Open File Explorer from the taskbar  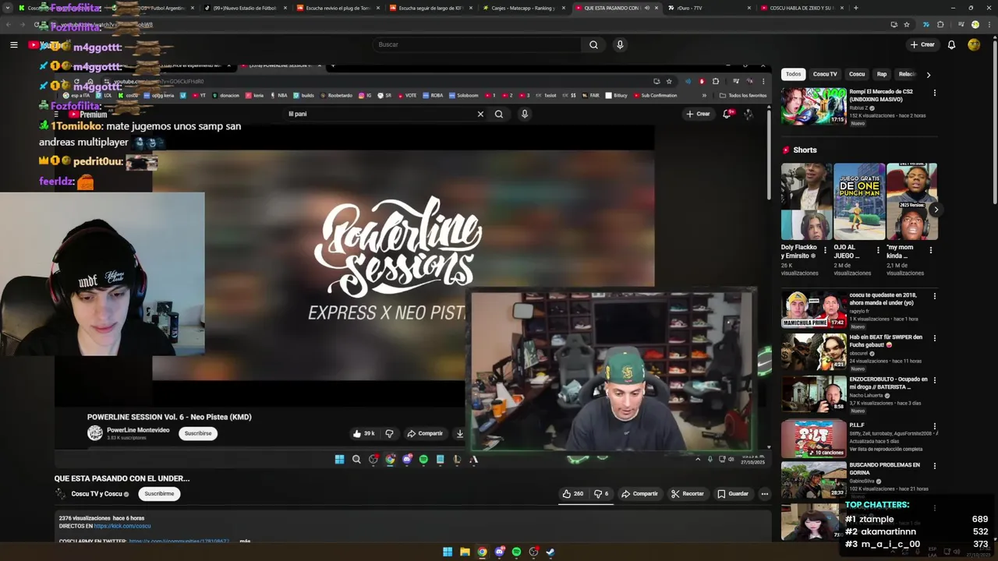(x=465, y=552)
